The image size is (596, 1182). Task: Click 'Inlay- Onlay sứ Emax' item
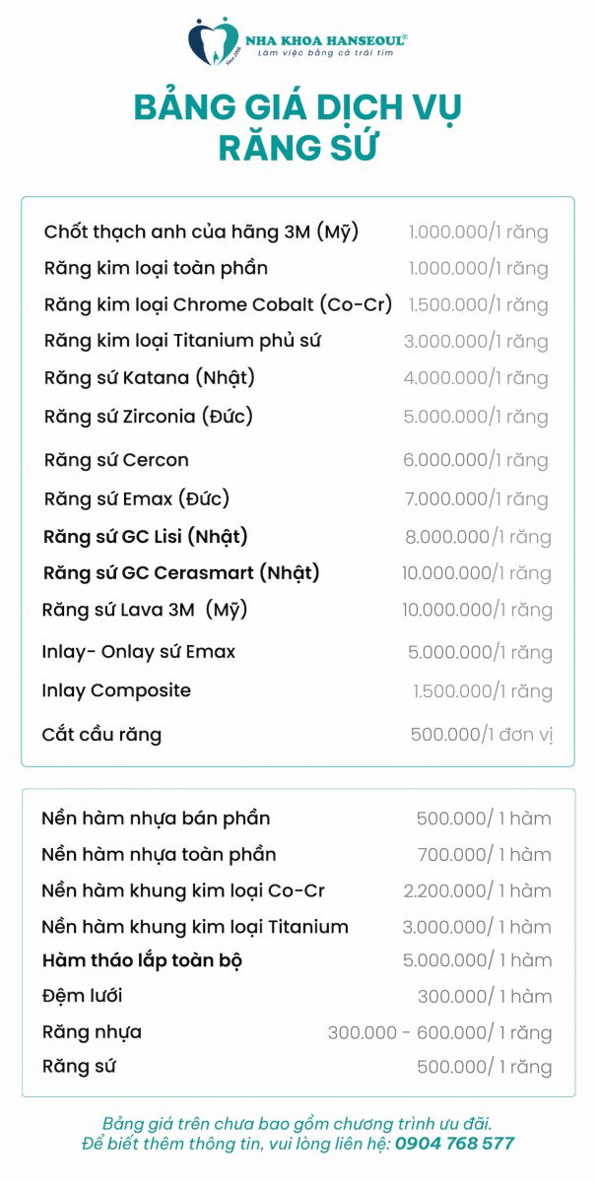coord(139,652)
